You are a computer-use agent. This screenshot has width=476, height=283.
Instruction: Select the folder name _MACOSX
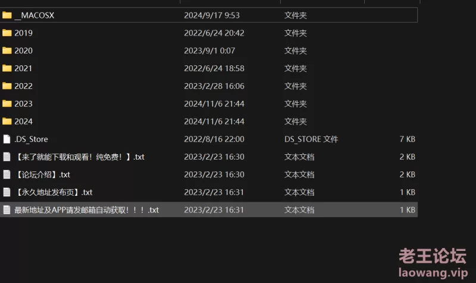[35, 15]
